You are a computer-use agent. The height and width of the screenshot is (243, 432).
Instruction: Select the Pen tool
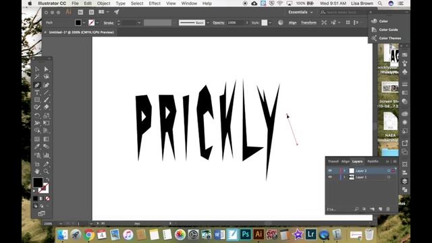pyautogui.click(x=37, y=85)
